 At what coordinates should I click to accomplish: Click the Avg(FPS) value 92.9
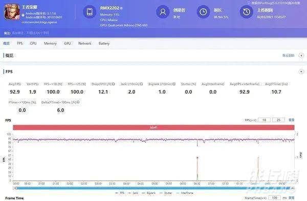tap(15, 92)
